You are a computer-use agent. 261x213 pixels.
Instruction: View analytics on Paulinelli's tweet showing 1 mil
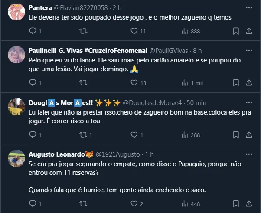coord(190,83)
